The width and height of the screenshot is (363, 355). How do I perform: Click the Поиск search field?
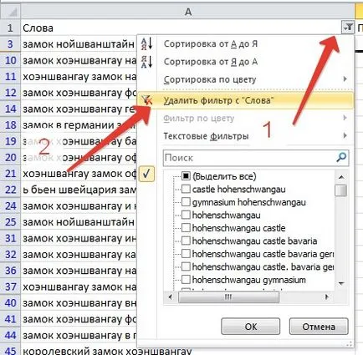255,158
